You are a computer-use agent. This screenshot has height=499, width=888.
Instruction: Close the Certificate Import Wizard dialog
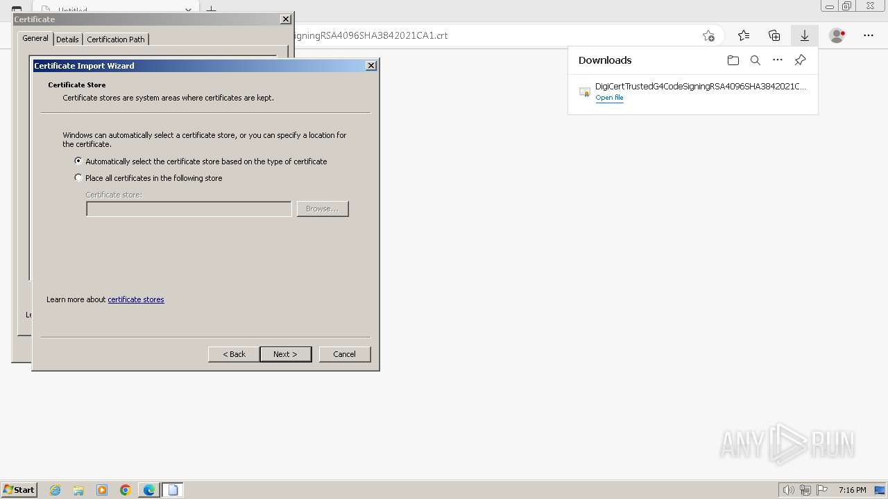(x=371, y=65)
